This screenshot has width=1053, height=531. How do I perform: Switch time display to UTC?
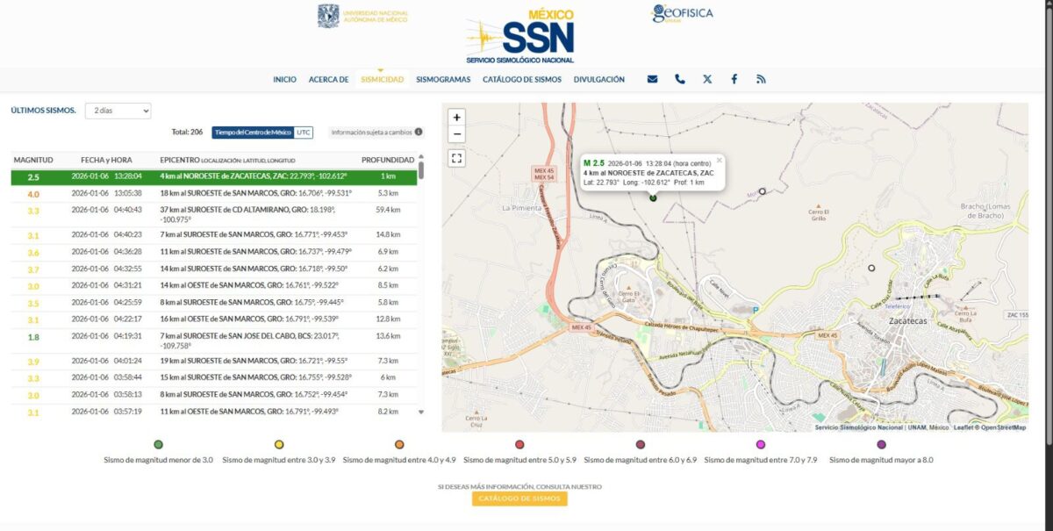pos(303,133)
